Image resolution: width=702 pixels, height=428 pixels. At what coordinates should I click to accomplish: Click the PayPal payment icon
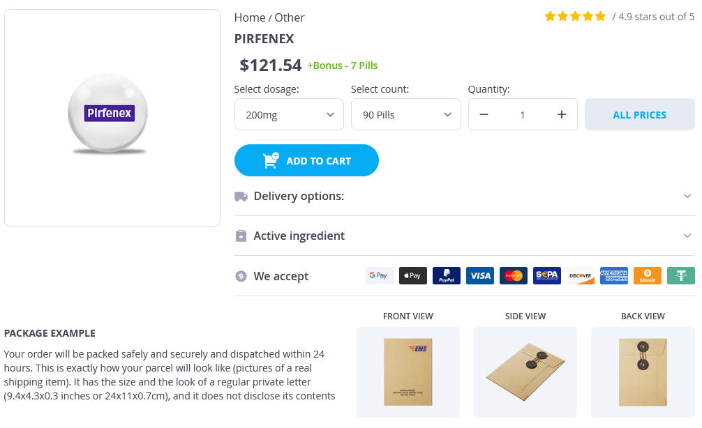(447, 276)
